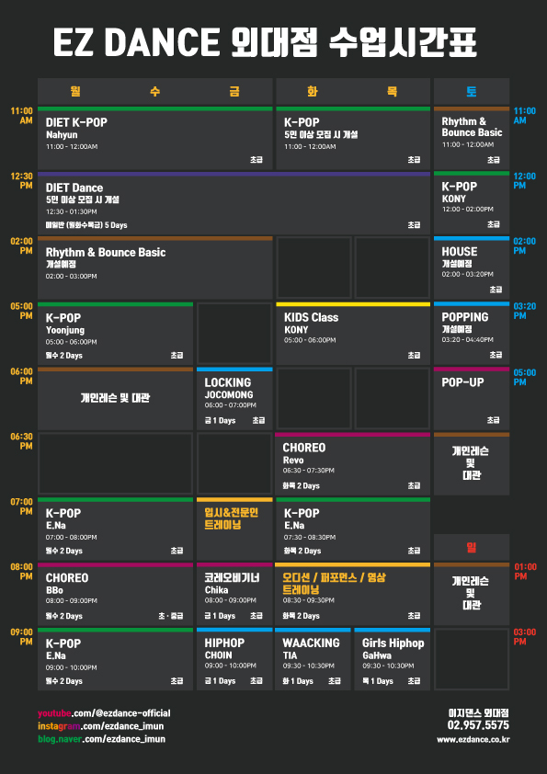Click the POPPING Saturday class block
The width and height of the screenshot is (547, 774).
pyautogui.click(x=472, y=334)
